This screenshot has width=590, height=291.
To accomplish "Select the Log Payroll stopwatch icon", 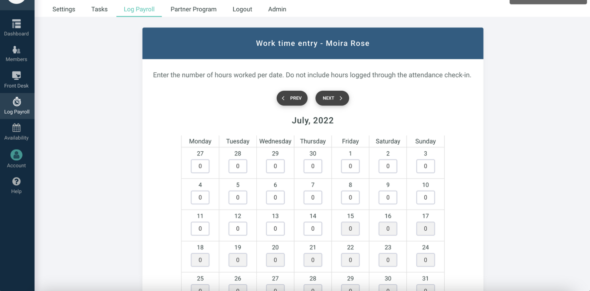I will tap(17, 101).
